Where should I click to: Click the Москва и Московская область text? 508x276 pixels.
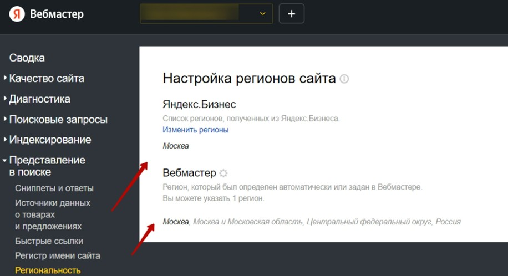pos(248,222)
